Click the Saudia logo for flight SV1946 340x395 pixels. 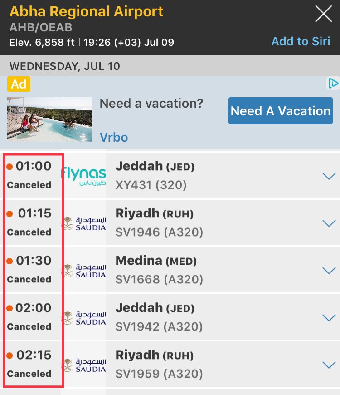(84, 223)
